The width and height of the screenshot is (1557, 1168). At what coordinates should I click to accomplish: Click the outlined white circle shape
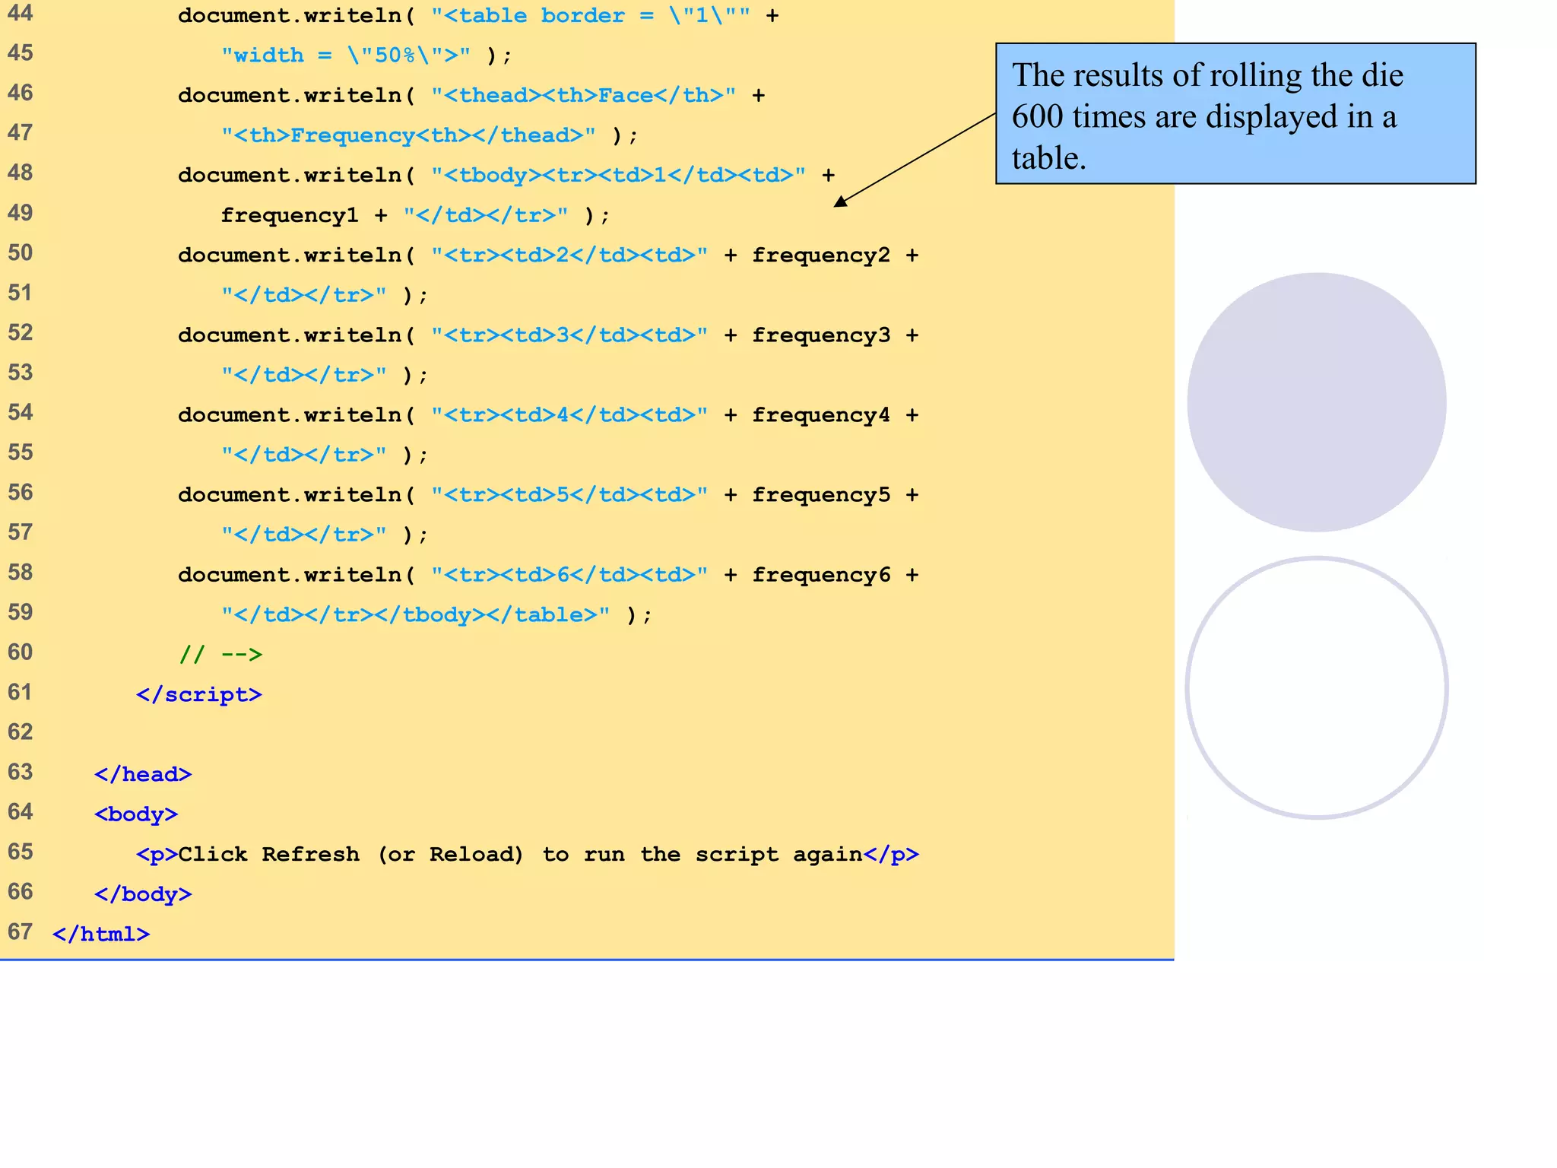tap(1316, 688)
